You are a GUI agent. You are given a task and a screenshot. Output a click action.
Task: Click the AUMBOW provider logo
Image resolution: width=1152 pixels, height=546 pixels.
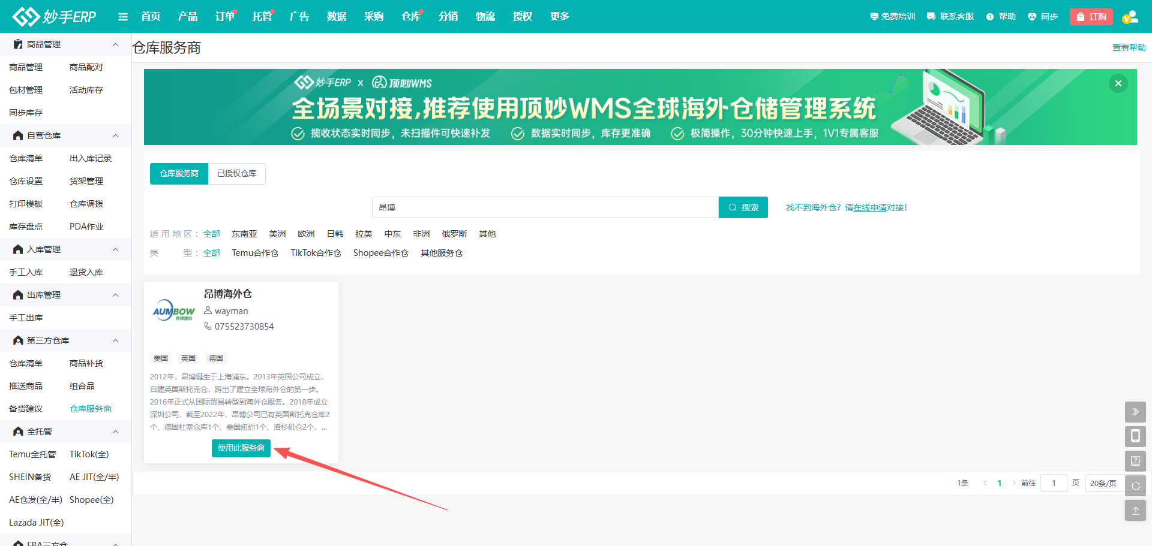174,310
